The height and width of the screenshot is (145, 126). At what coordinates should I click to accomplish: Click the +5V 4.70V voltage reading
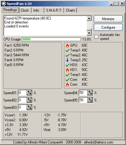(55, 125)
